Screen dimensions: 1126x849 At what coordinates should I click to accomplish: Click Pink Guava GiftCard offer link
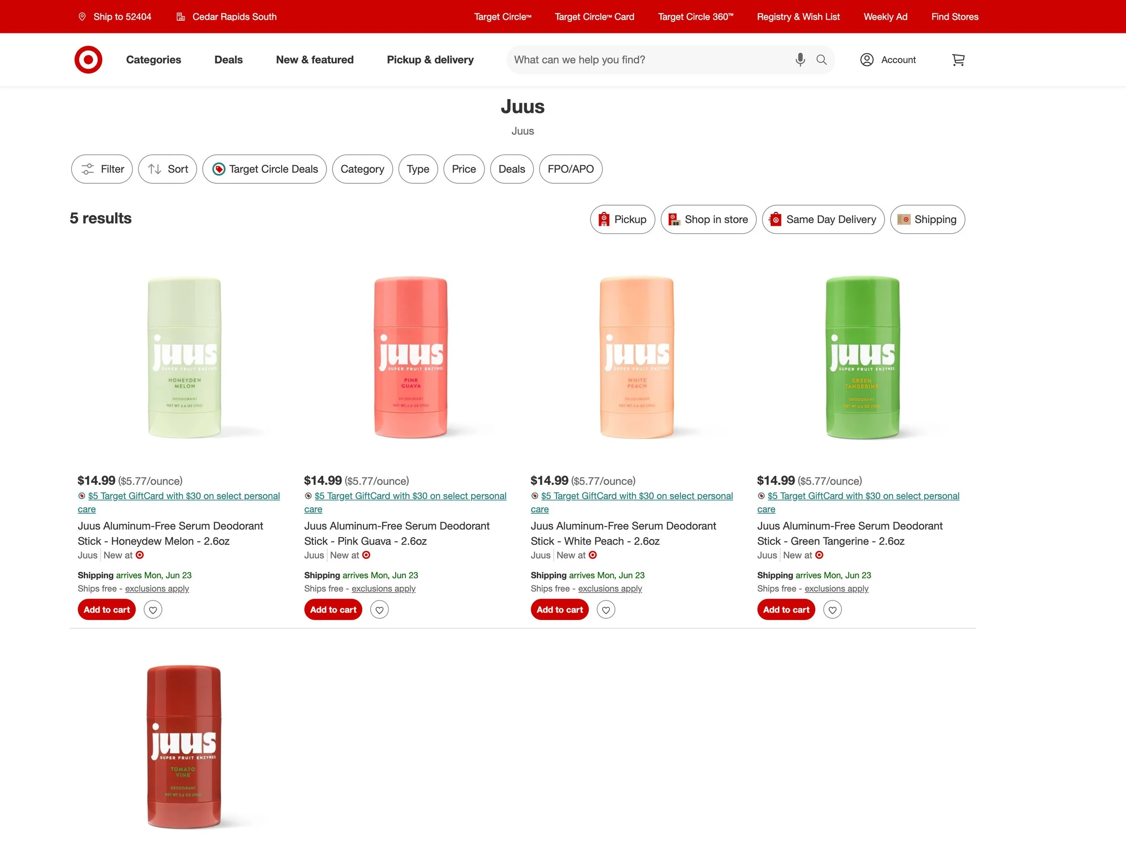(x=410, y=496)
